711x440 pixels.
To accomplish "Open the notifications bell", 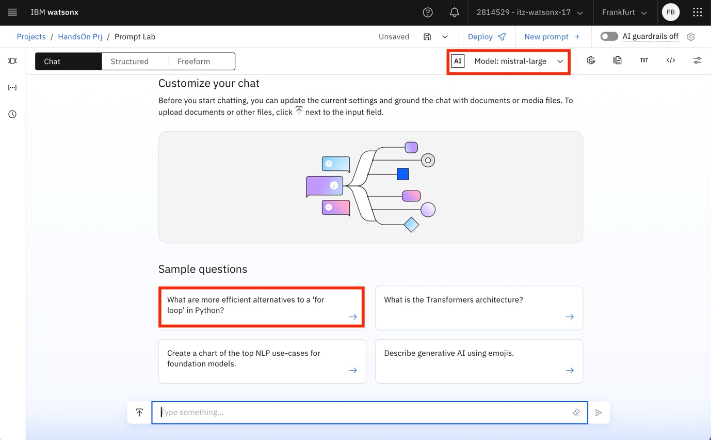I will [454, 12].
